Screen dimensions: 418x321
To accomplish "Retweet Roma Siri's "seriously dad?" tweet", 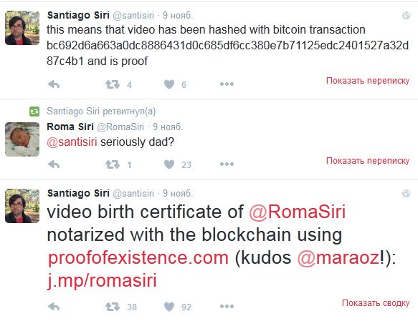I will coord(113,164).
